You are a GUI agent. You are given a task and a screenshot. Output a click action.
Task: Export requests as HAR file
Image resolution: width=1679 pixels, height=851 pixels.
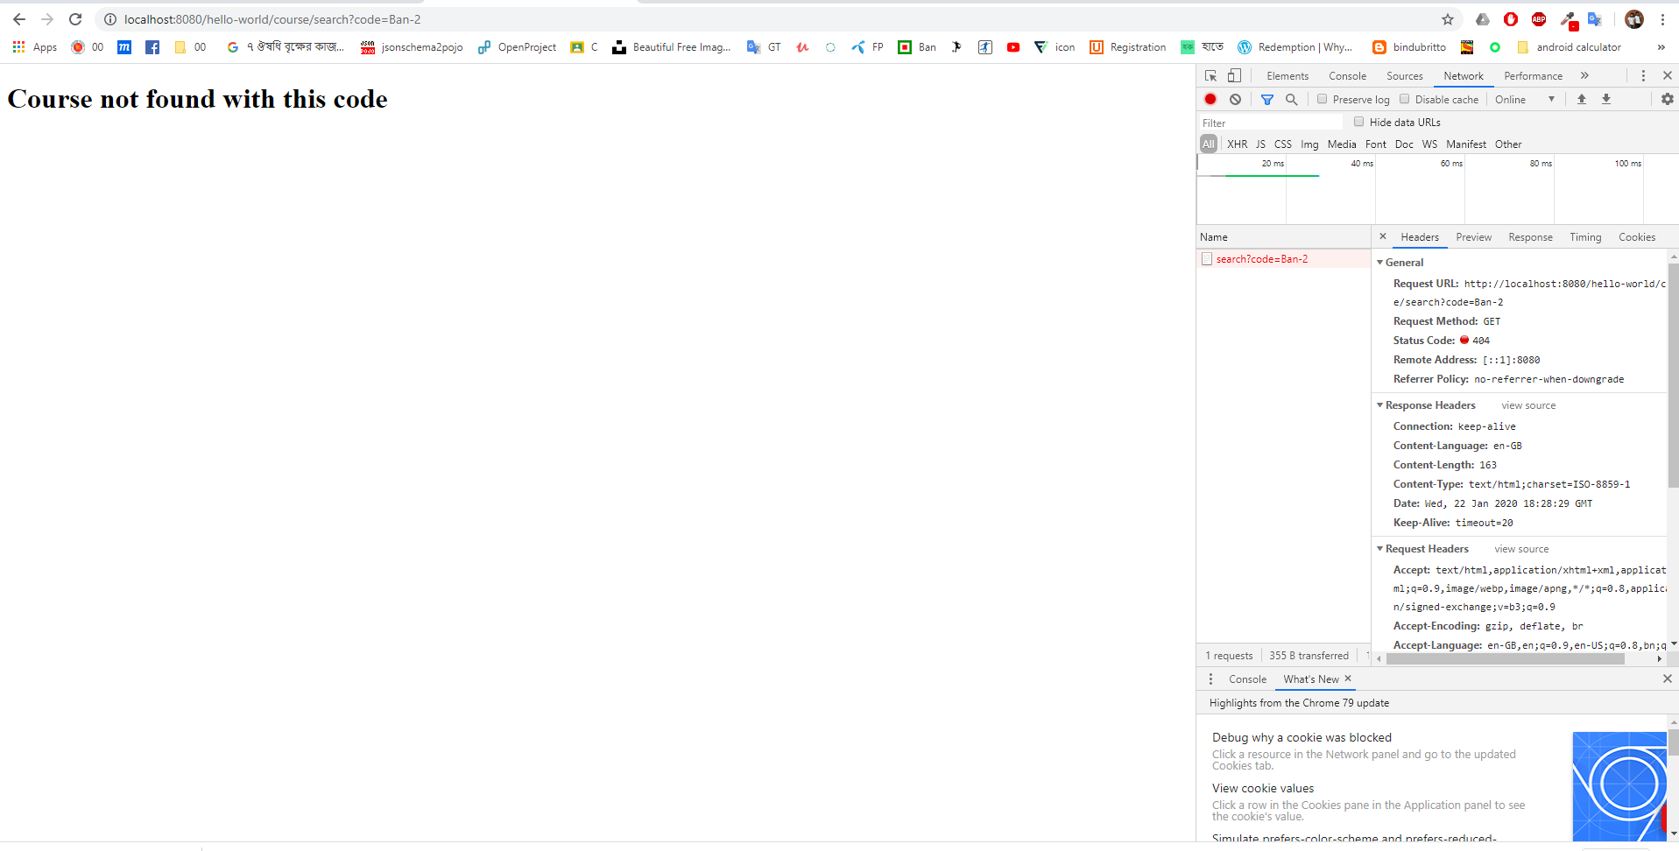(x=1606, y=99)
